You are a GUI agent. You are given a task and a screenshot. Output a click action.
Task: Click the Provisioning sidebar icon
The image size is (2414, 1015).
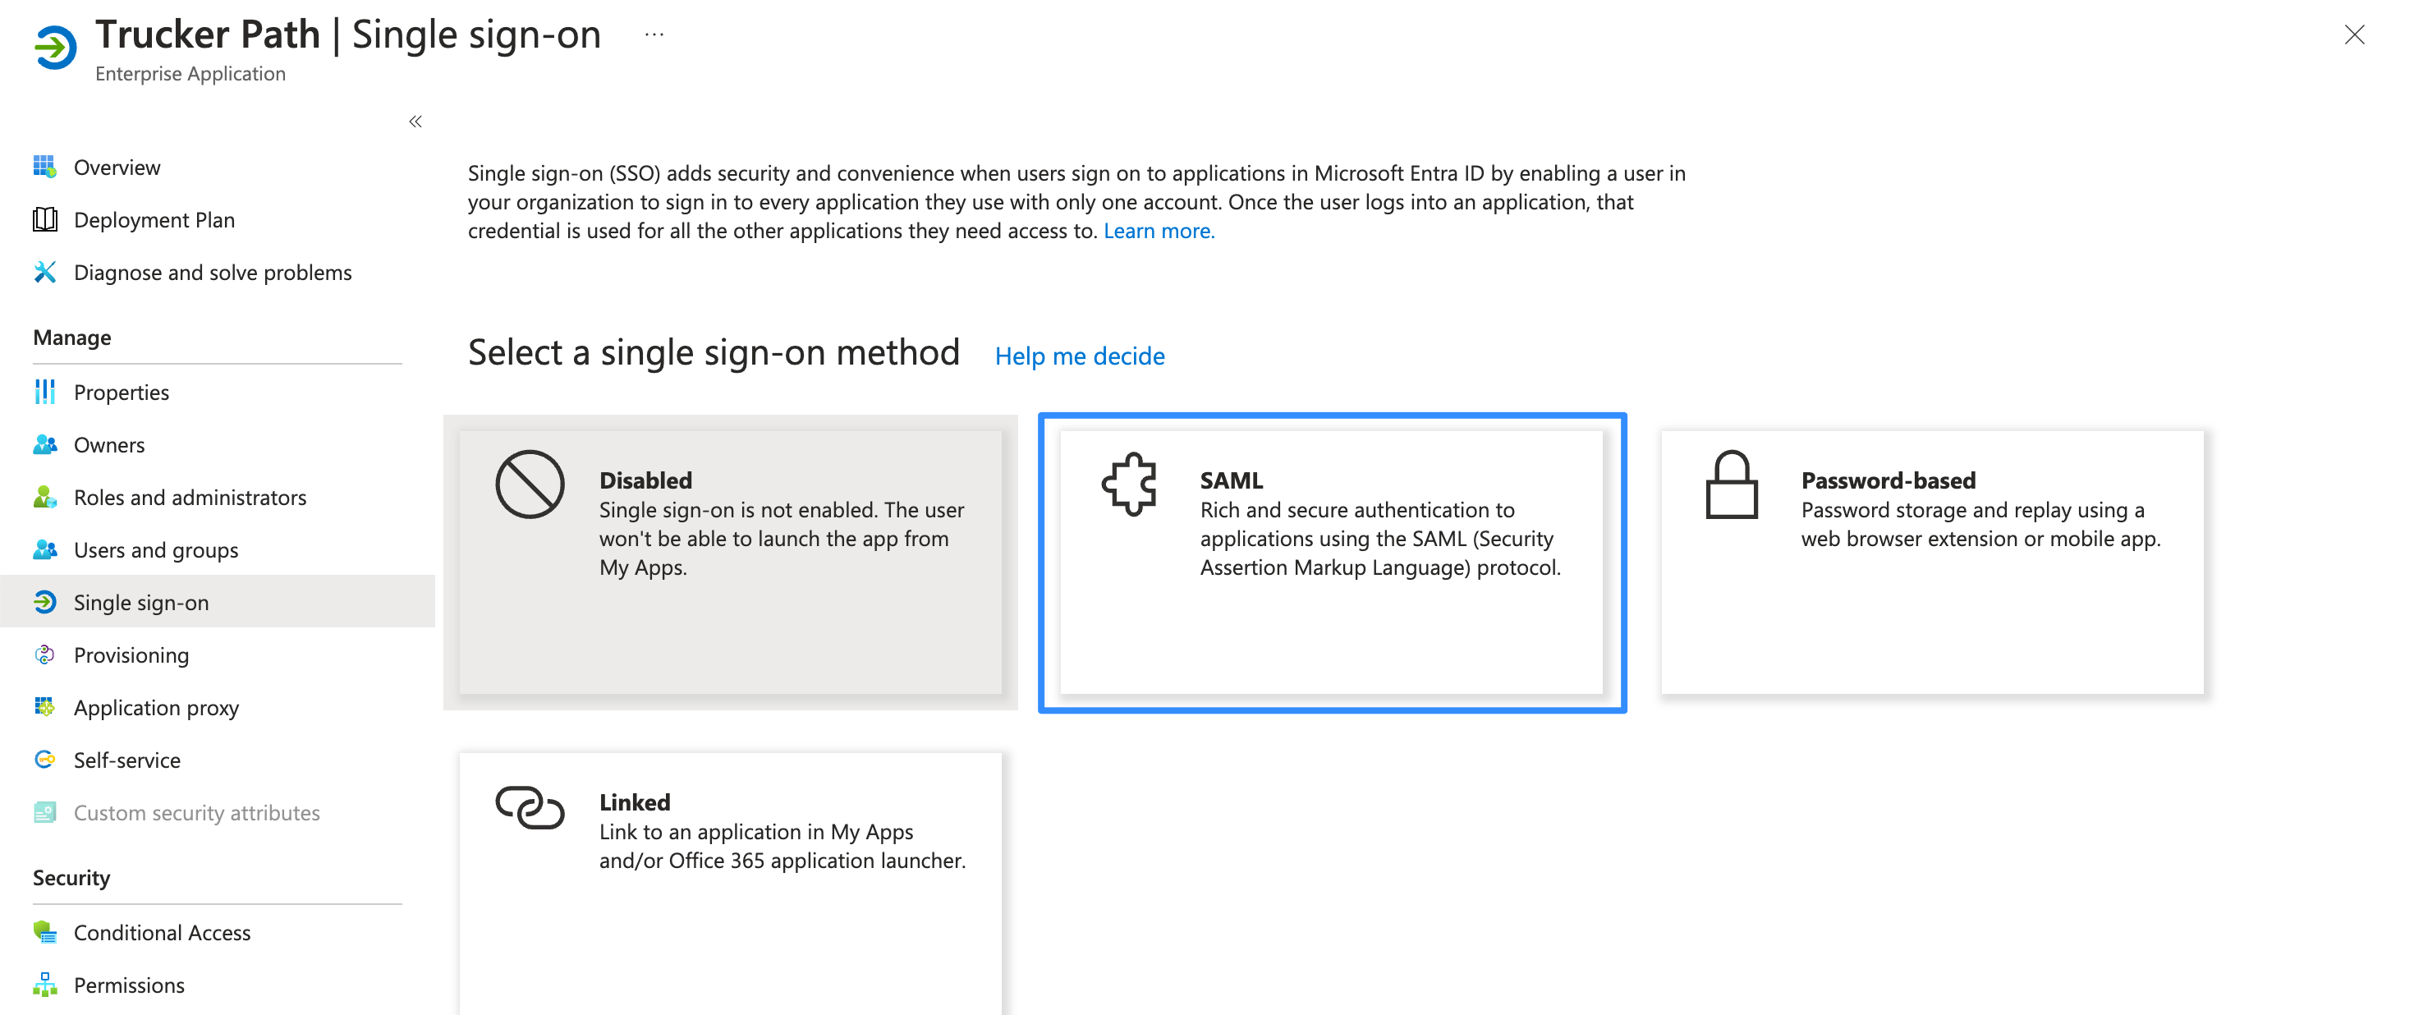[44, 654]
